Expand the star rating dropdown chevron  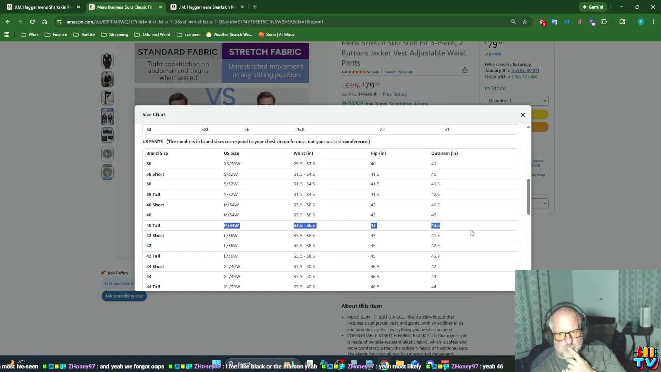coord(368,72)
